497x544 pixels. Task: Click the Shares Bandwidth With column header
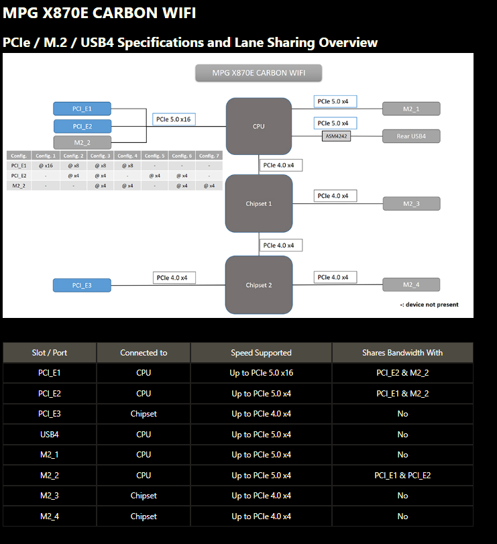[x=402, y=353]
